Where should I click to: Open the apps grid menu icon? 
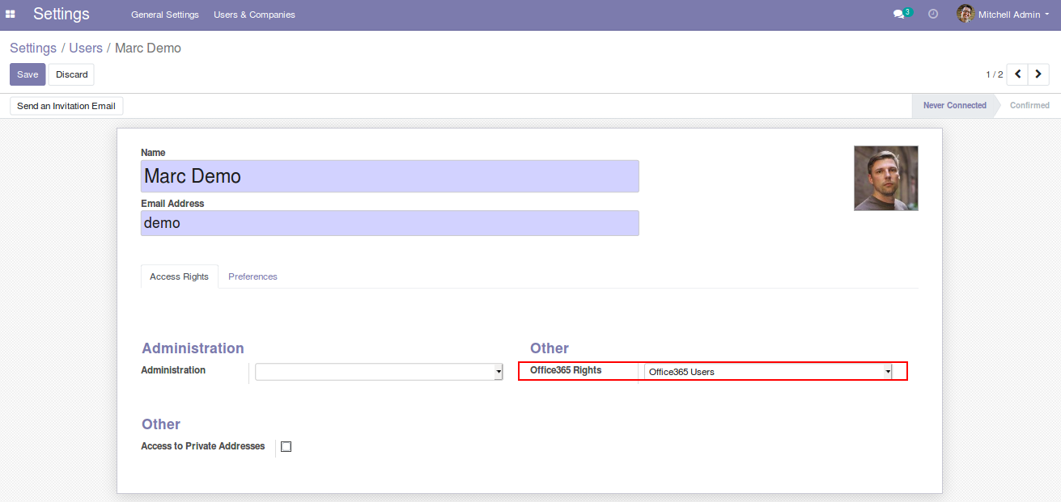pyautogui.click(x=11, y=15)
